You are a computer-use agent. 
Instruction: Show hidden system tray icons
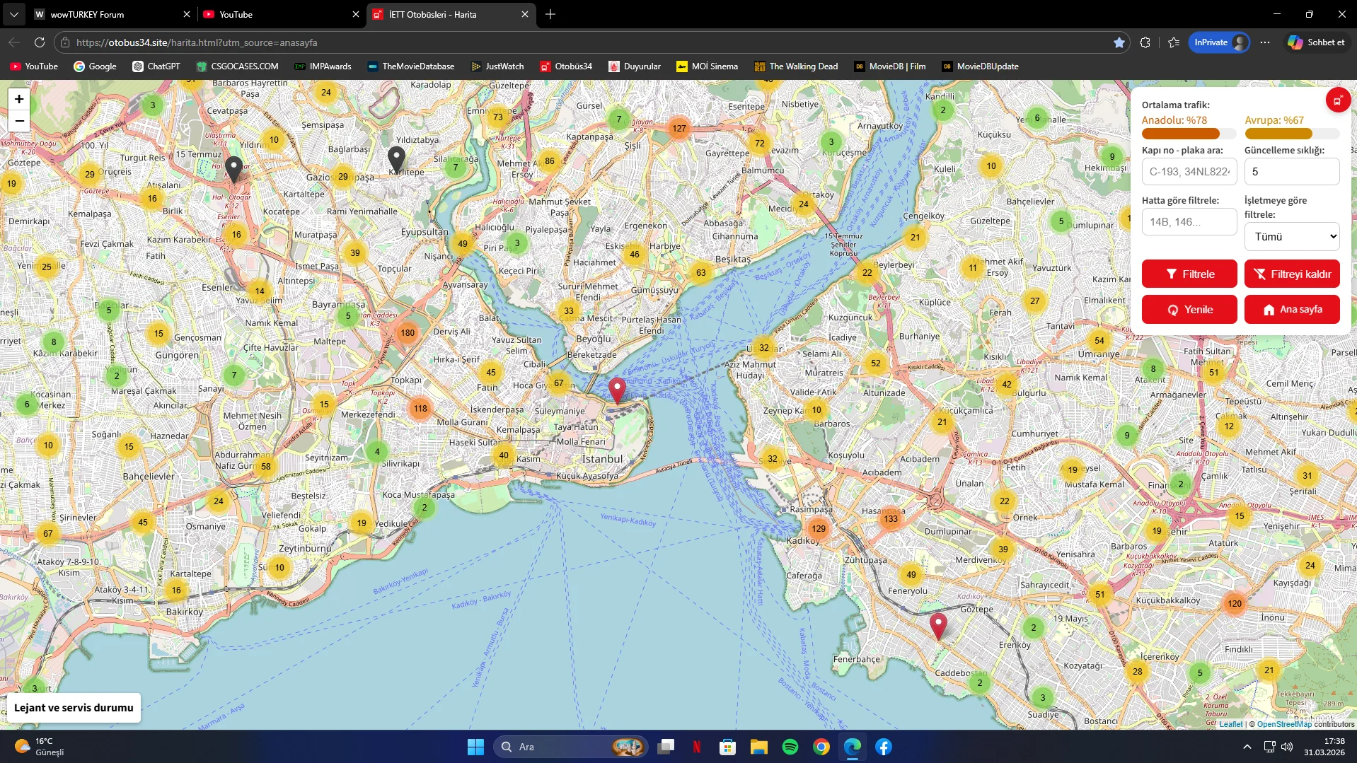click(x=1247, y=747)
